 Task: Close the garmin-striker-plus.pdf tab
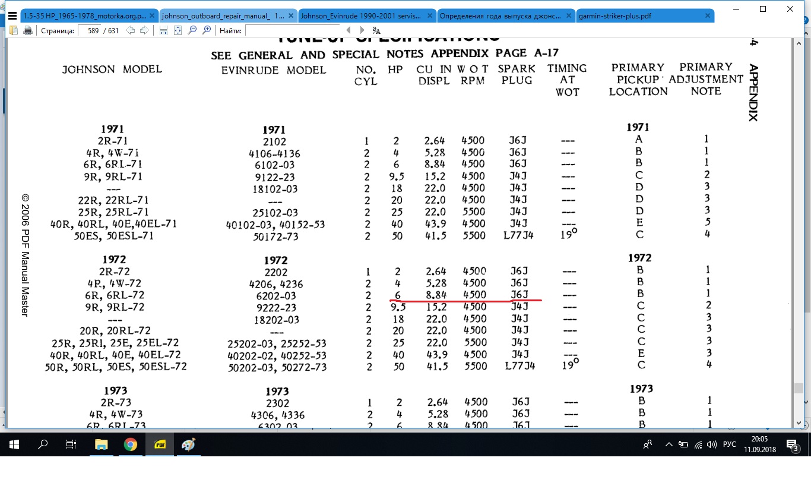tap(707, 16)
